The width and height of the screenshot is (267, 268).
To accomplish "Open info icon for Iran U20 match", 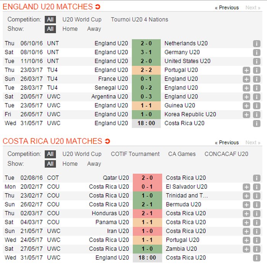I will click(x=257, y=231).
